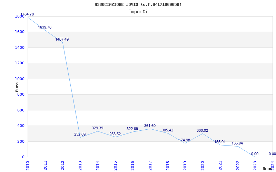The image size is (276, 172).
Task: Click y-axis tick 200
Action: click(21, 141)
